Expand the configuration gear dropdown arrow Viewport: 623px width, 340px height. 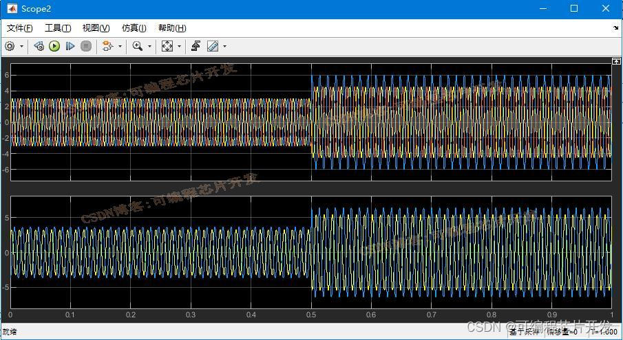(x=21, y=47)
